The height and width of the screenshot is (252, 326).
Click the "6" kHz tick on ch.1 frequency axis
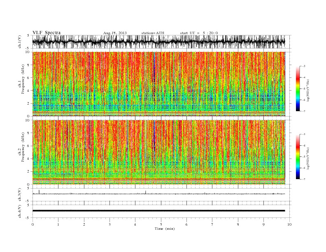click(28, 78)
